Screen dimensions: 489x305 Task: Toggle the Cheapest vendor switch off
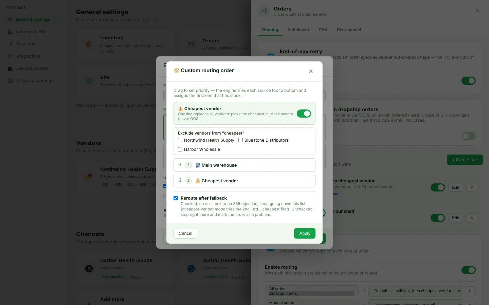(x=304, y=114)
